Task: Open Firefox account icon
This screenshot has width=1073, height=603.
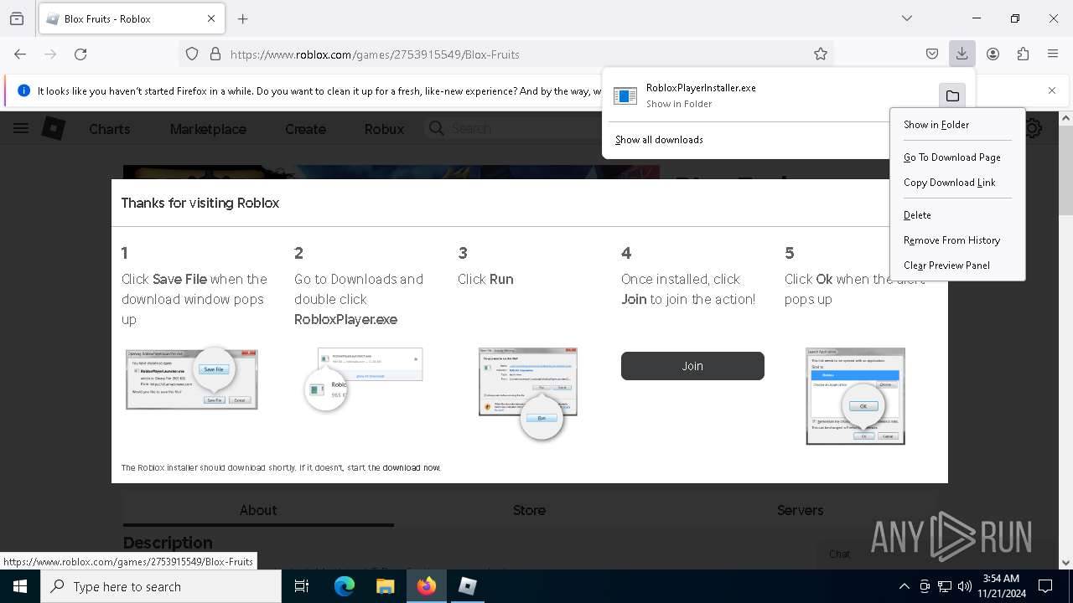Action: pos(993,54)
